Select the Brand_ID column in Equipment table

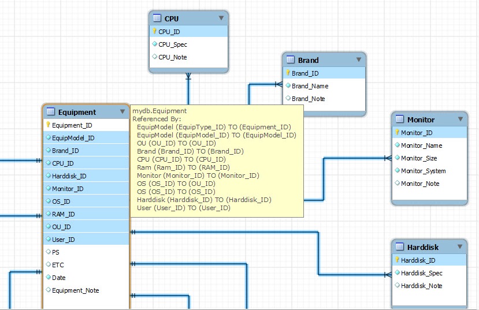pyautogui.click(x=86, y=151)
